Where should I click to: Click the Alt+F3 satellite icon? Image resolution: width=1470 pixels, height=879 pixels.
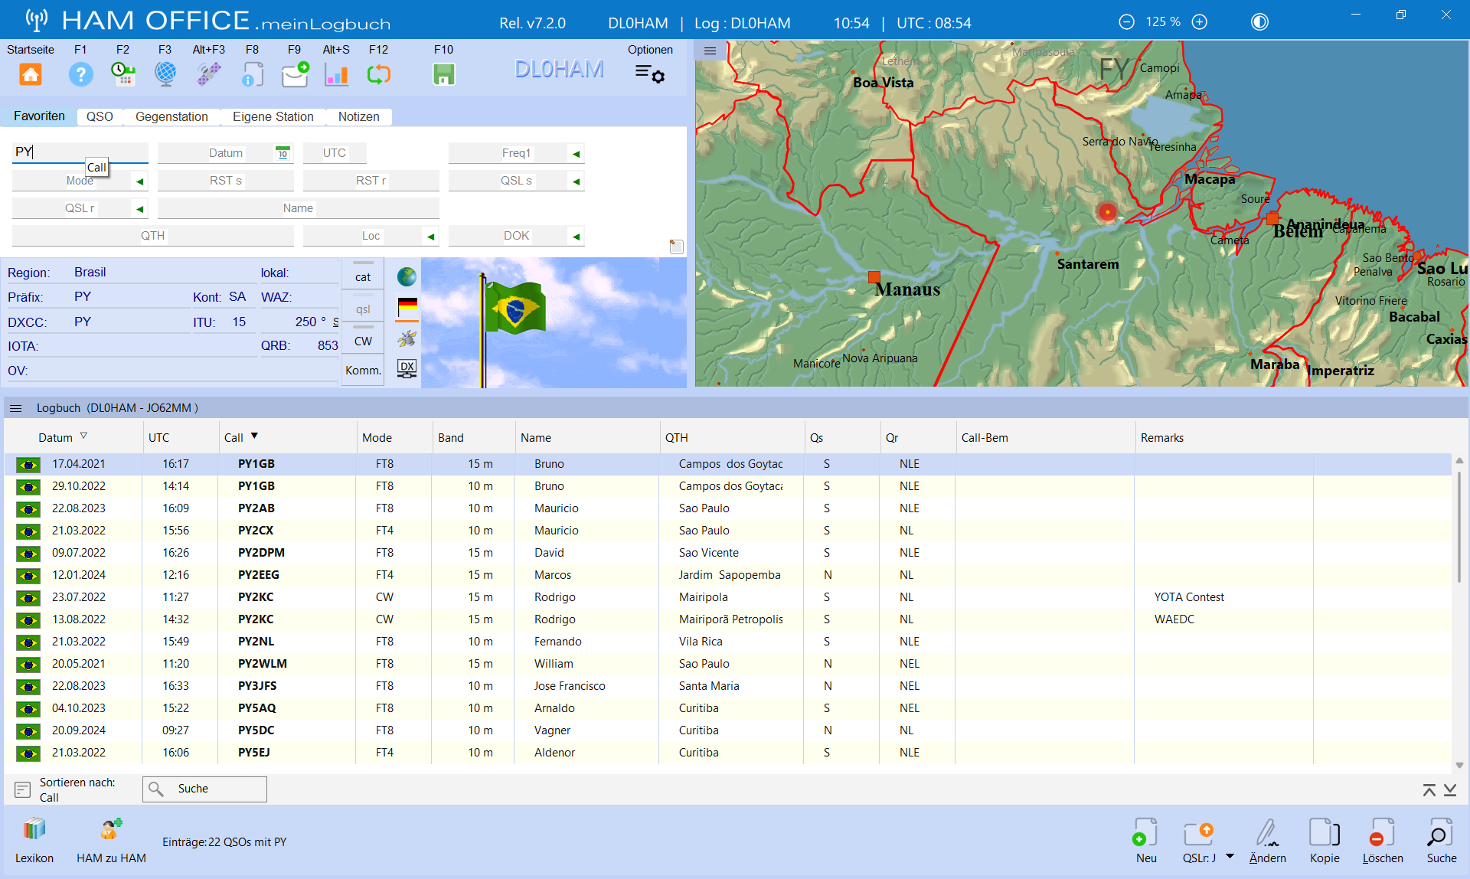pyautogui.click(x=208, y=74)
